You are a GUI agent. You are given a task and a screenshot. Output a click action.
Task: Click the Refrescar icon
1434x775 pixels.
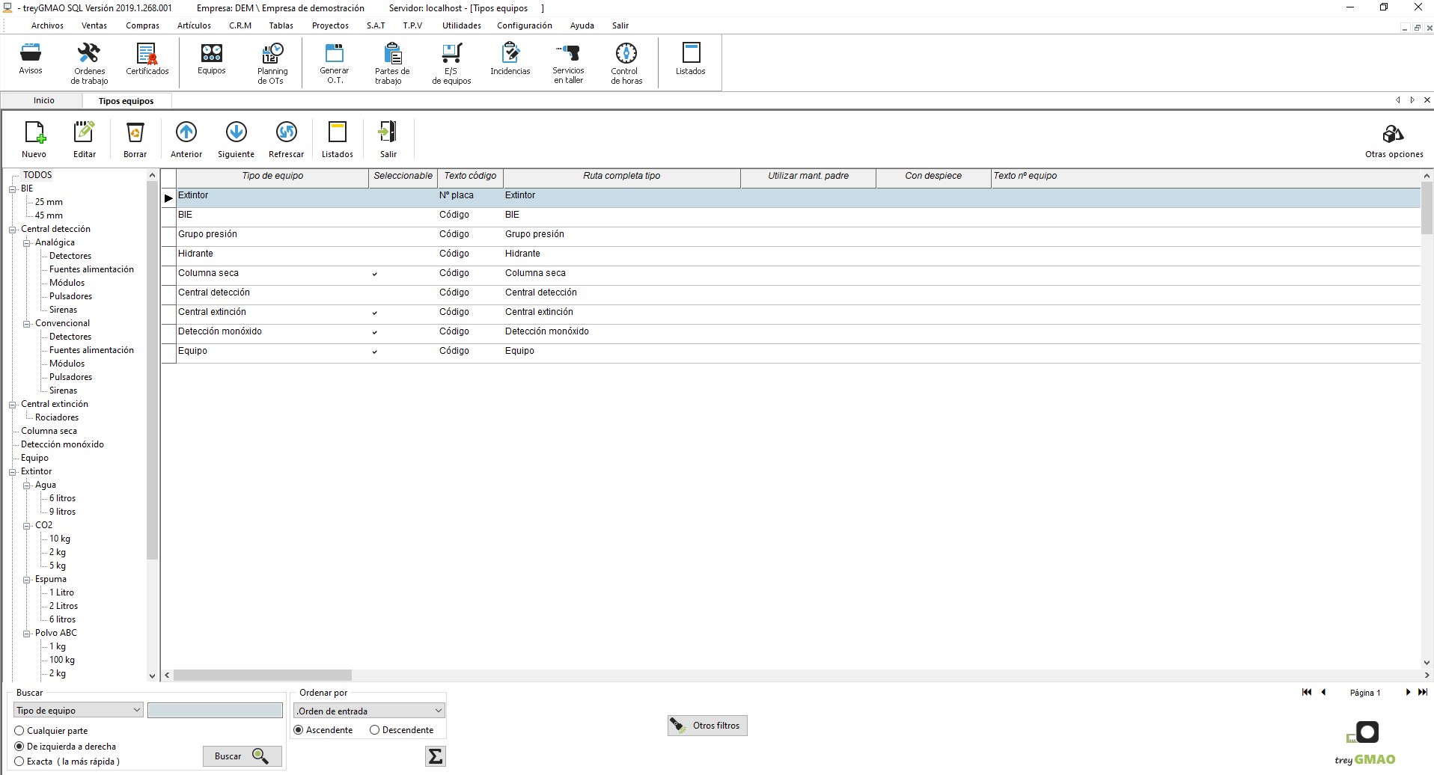click(x=287, y=139)
